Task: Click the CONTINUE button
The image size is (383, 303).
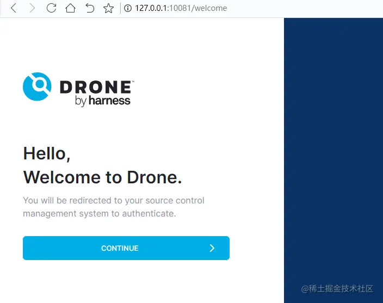Action: click(126, 248)
